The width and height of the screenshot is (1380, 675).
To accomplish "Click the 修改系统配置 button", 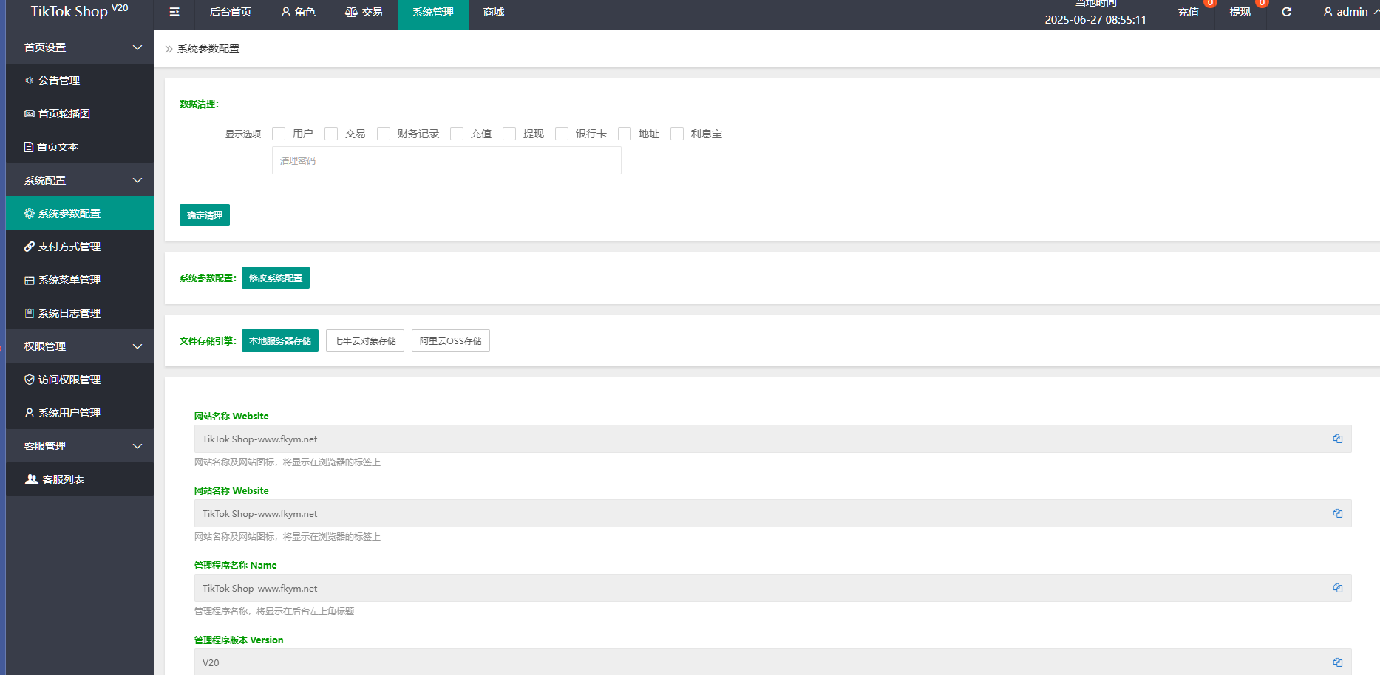I will (x=275, y=278).
